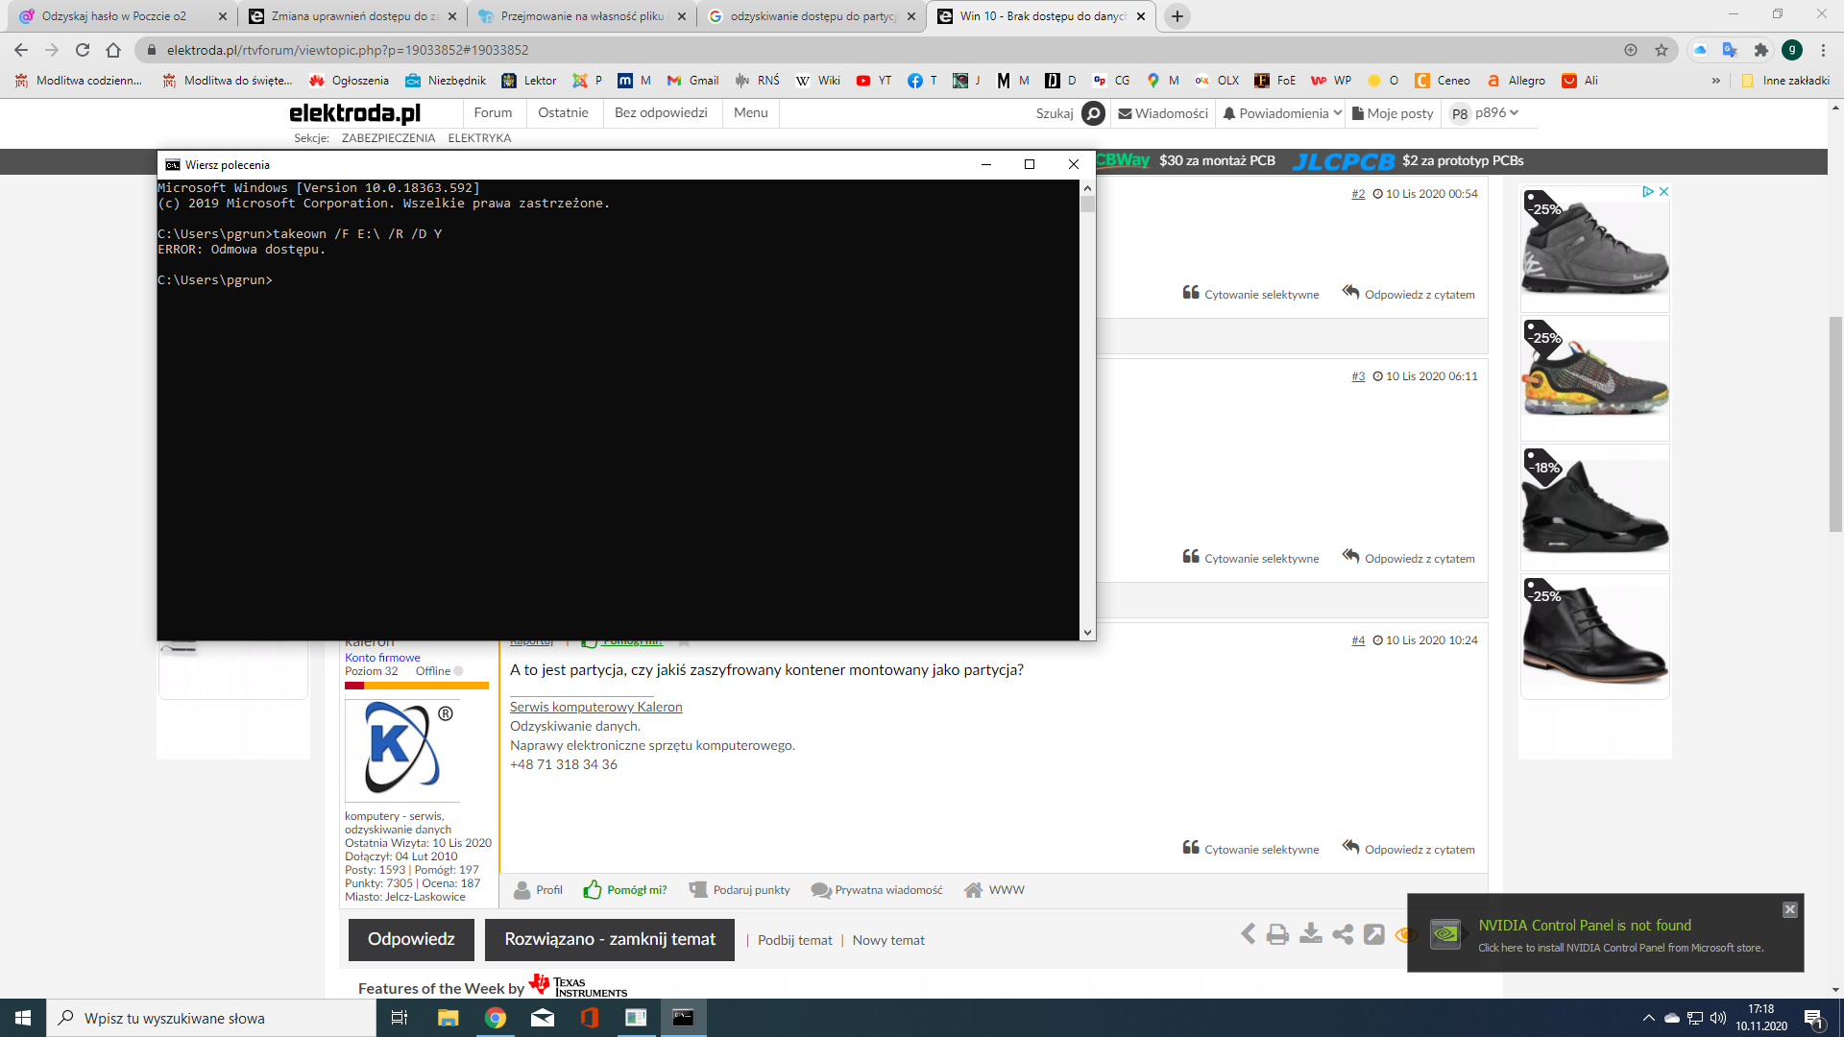Viewport: 1844px width, 1037px height.
Task: Click Cytowanie selektywne on post #3
Action: tap(1250, 558)
